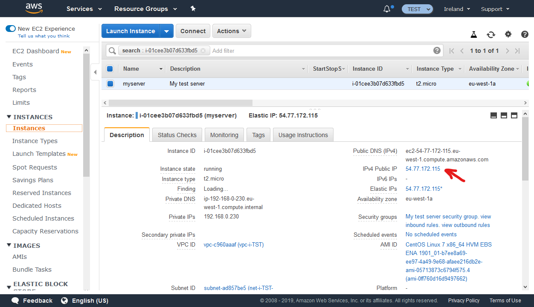This screenshot has height=307, width=534.
Task: Open Privacy Policy in footer
Action: [x=464, y=301]
